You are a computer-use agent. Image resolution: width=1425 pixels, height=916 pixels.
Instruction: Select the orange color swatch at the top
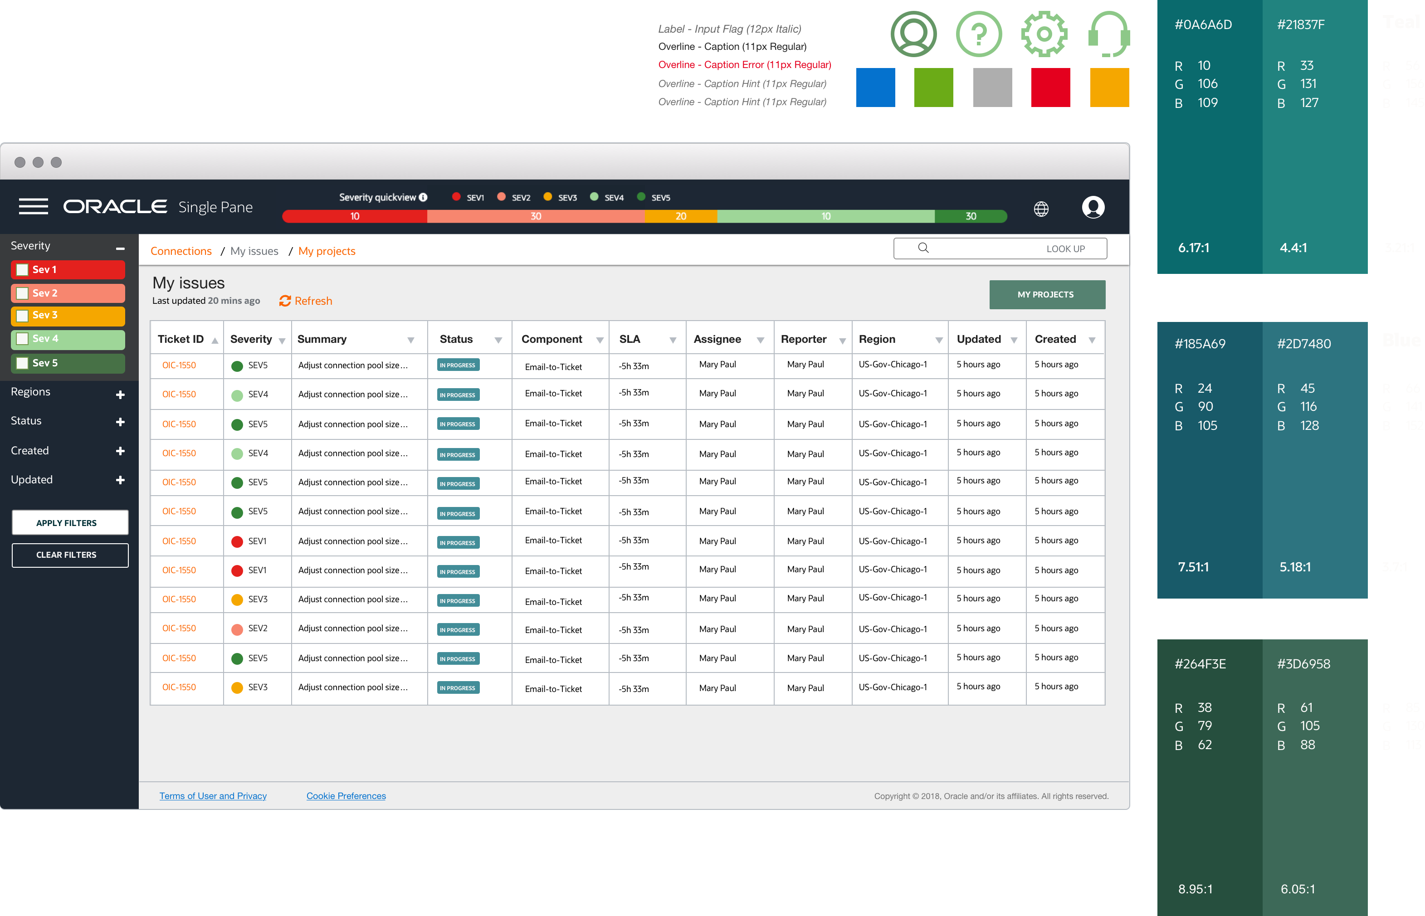pos(1109,88)
